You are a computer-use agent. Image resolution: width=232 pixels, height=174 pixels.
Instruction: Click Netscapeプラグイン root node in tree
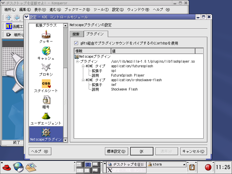(93, 56)
